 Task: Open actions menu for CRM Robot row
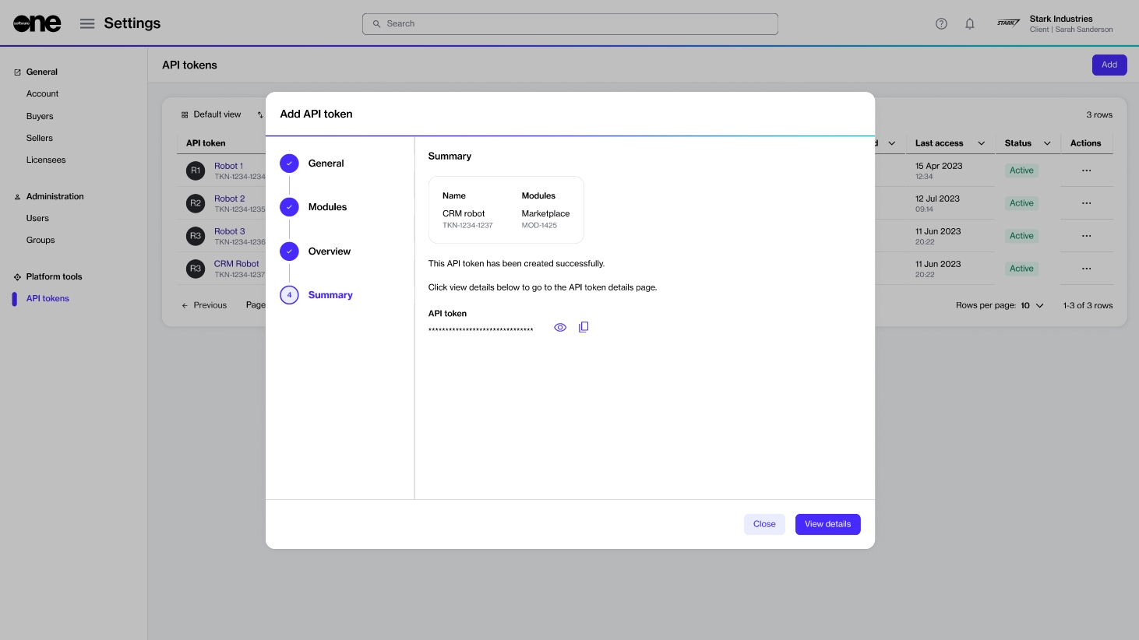coord(1086,269)
